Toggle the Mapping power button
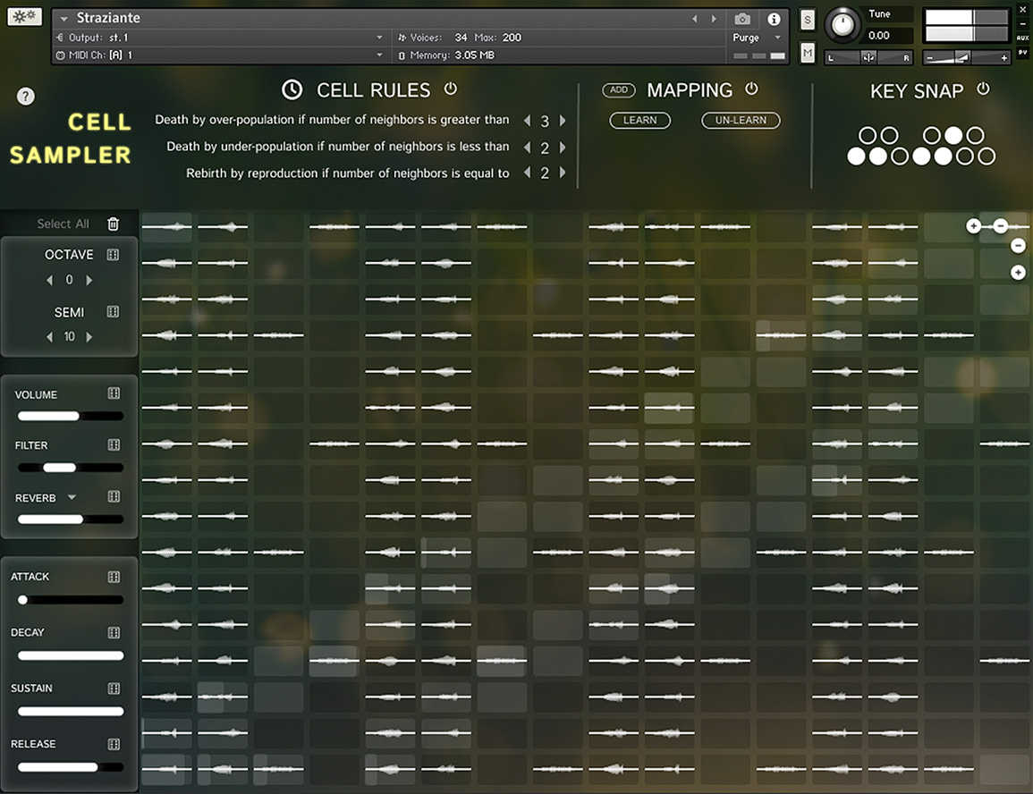This screenshot has height=794, width=1033. pyautogui.click(x=751, y=89)
